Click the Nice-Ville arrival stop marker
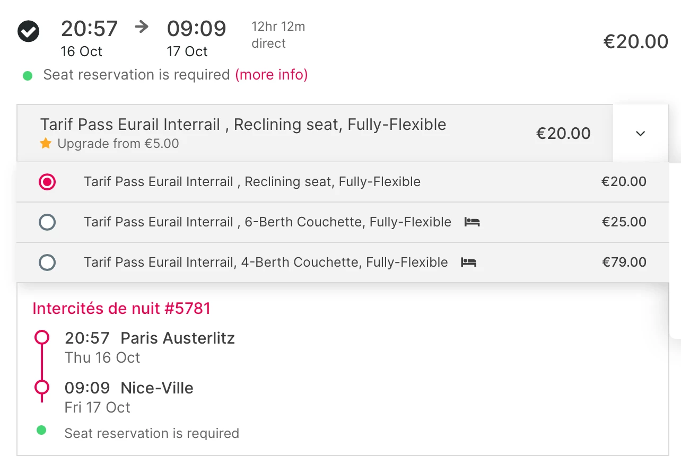This screenshot has height=473, width=681. [x=42, y=387]
